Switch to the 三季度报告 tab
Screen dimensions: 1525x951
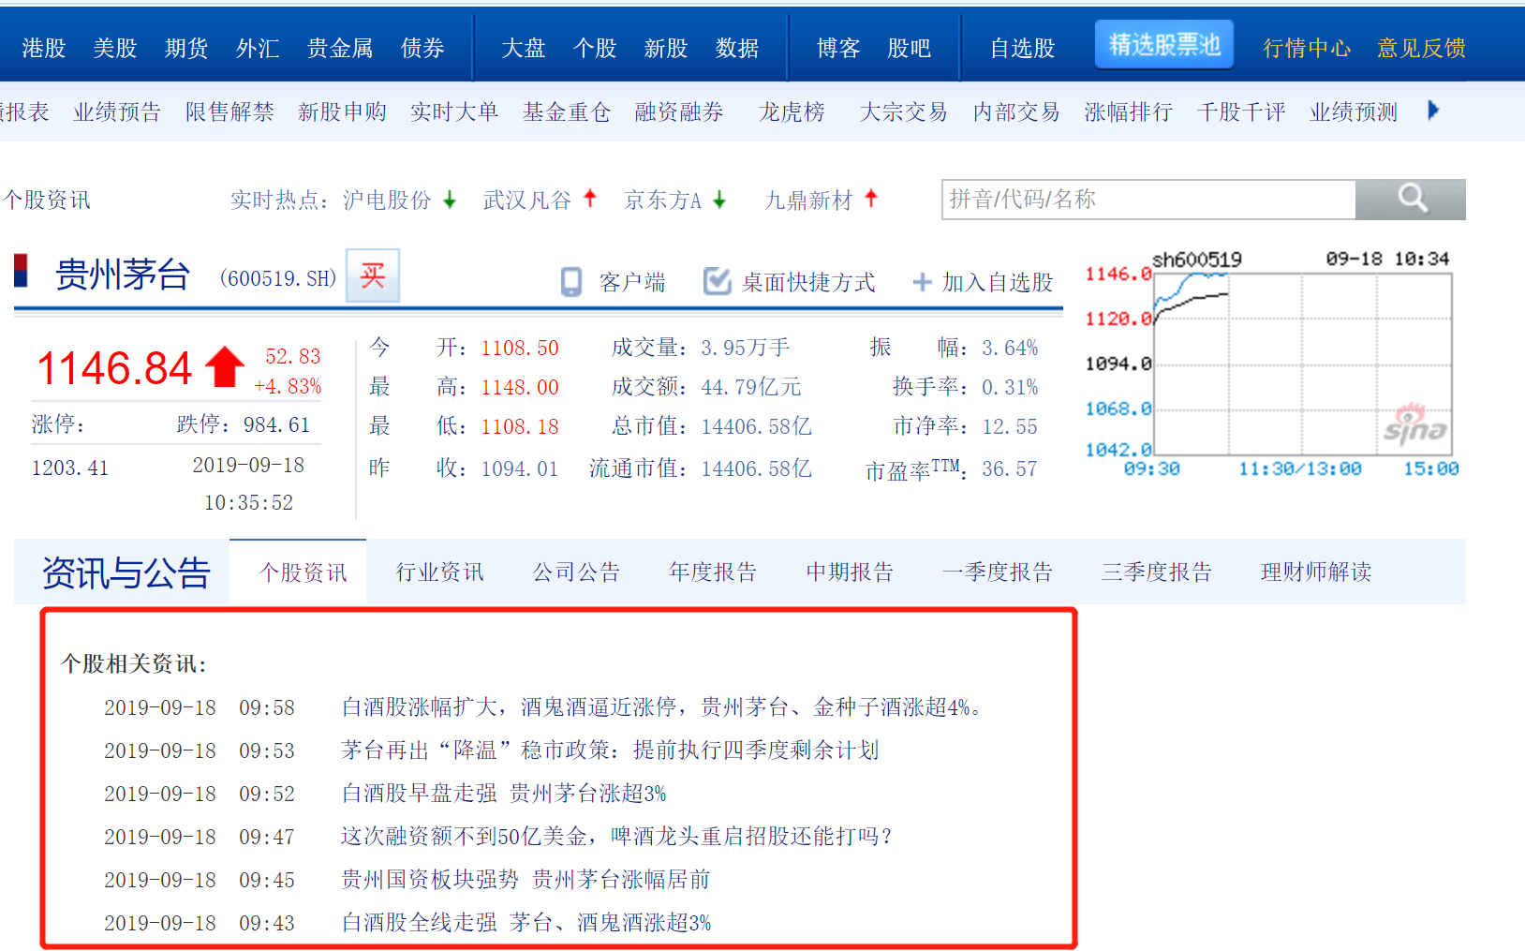tap(1158, 572)
